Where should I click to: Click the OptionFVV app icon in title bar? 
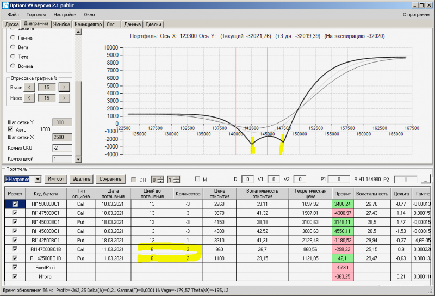pyautogui.click(x=4, y=4)
